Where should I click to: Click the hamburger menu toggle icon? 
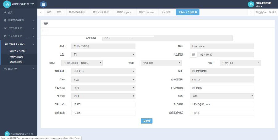click(44, 4)
